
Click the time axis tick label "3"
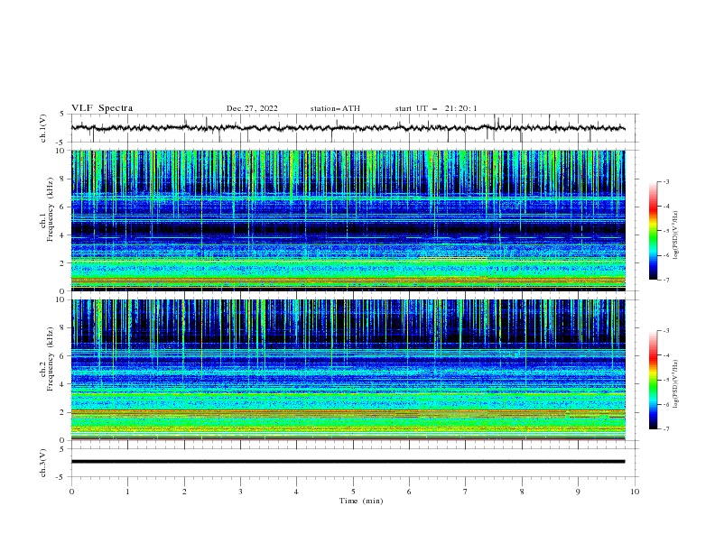(240, 492)
